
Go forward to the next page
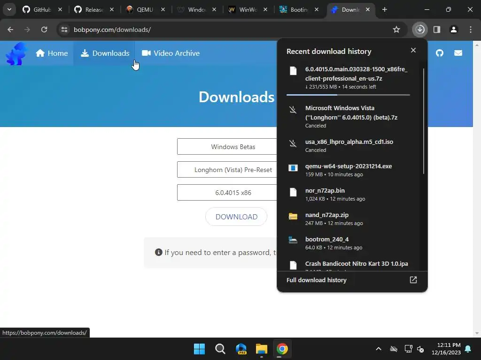27,30
